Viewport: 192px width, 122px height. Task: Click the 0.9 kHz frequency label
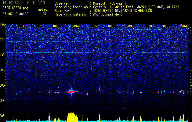point(2,70)
